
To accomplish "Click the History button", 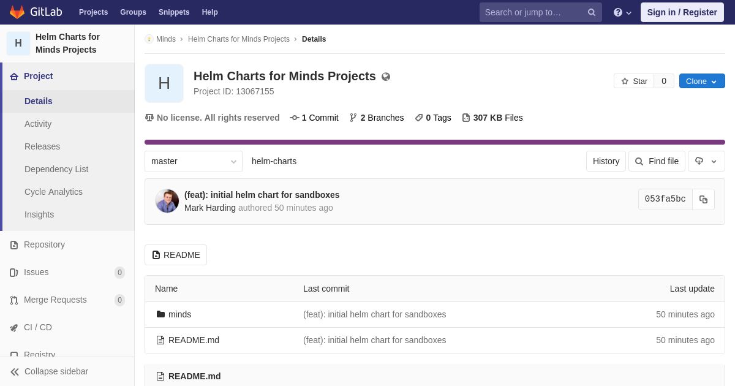I will pyautogui.click(x=606, y=161).
